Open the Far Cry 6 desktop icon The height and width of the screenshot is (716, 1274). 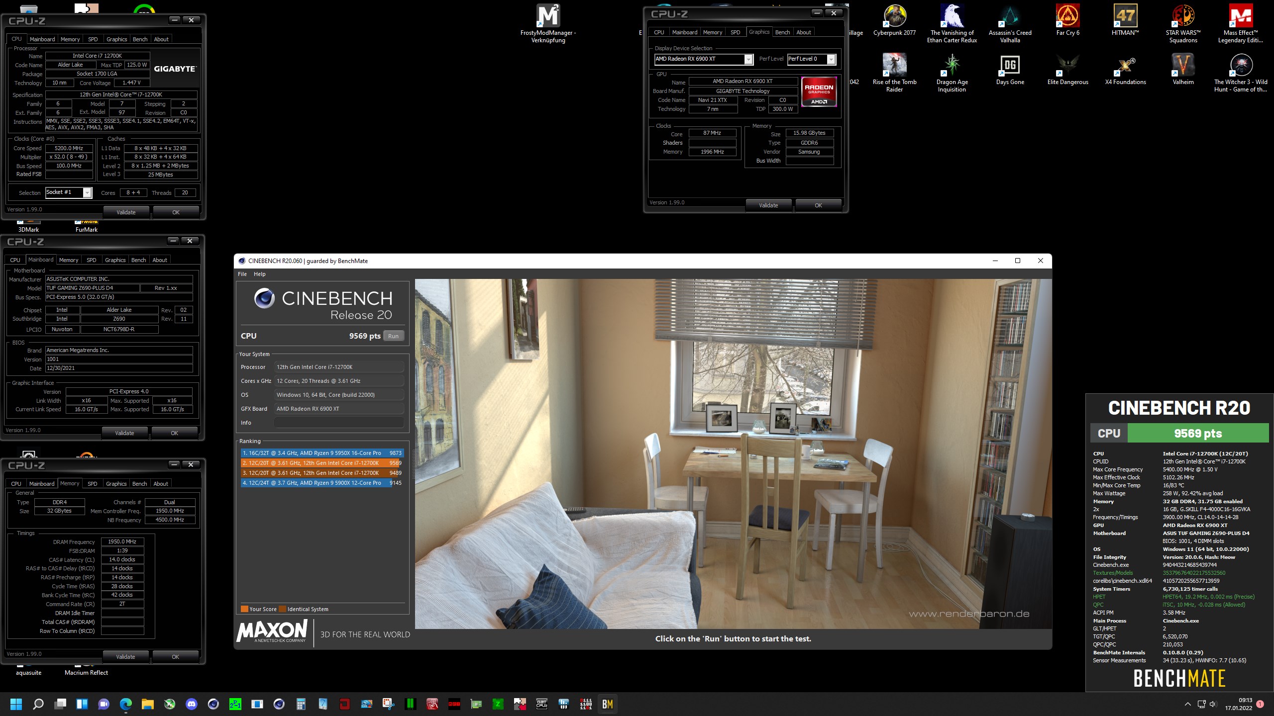pos(1067,21)
